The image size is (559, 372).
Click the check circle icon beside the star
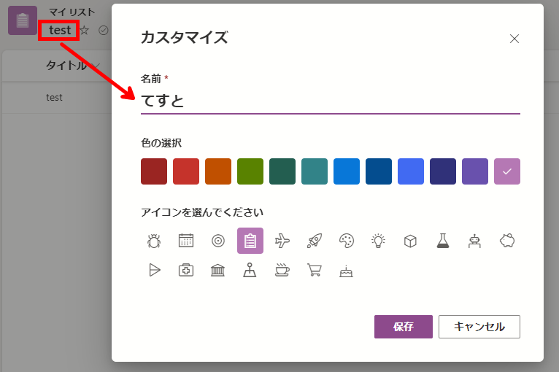point(104,31)
